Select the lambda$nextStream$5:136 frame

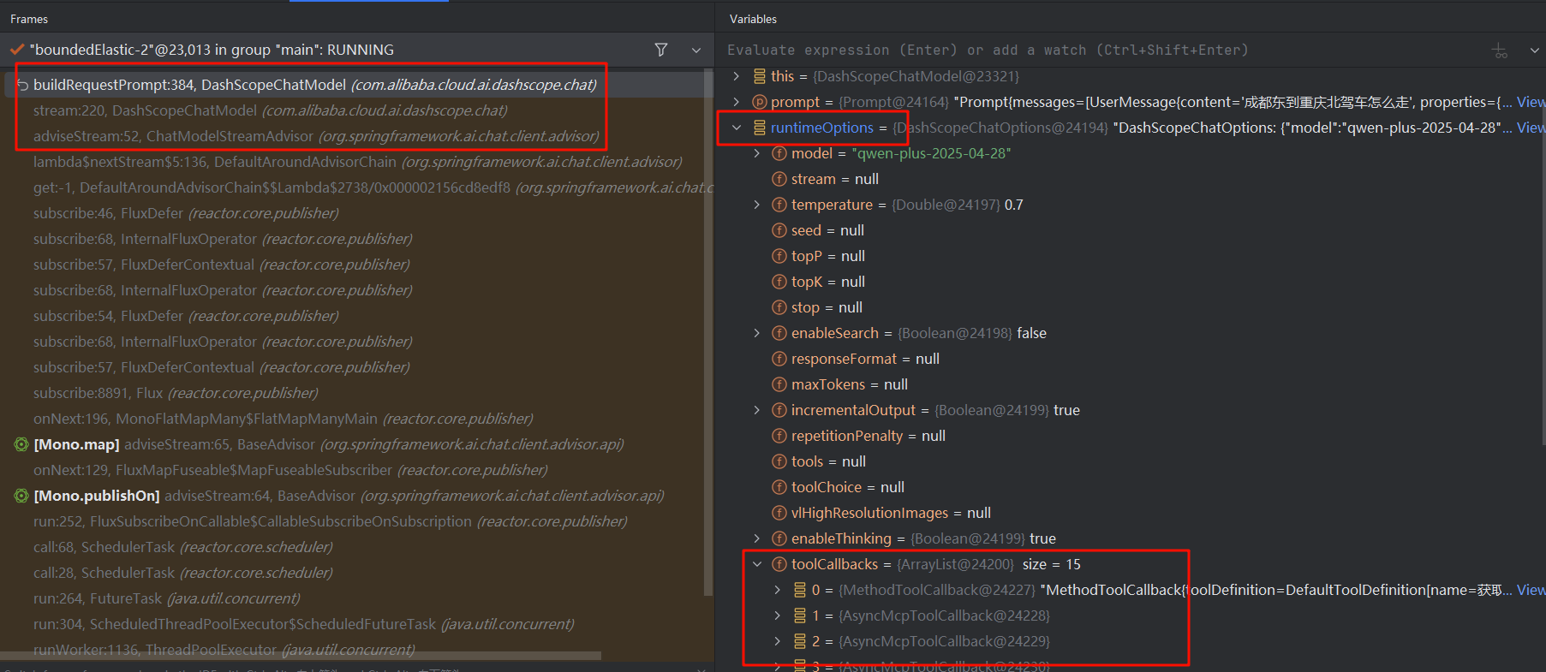(357, 162)
